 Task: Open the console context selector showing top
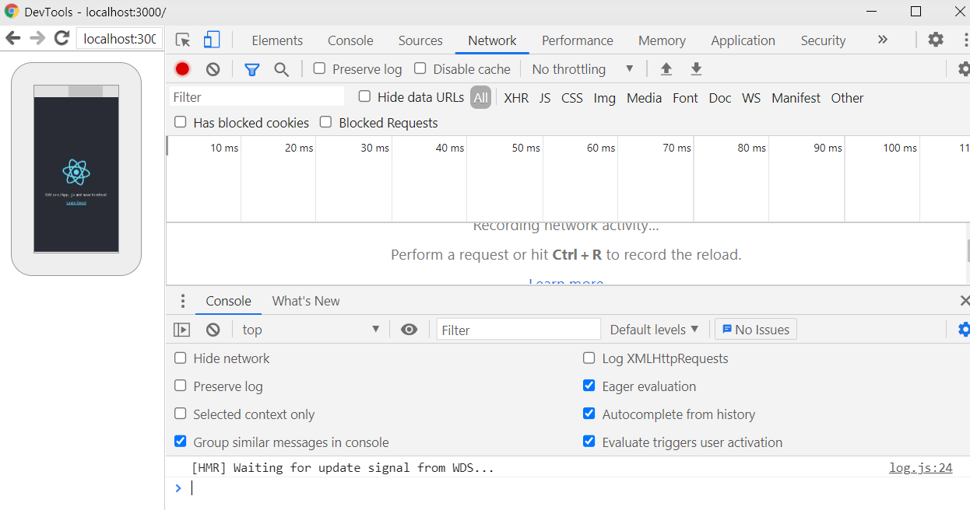click(310, 329)
